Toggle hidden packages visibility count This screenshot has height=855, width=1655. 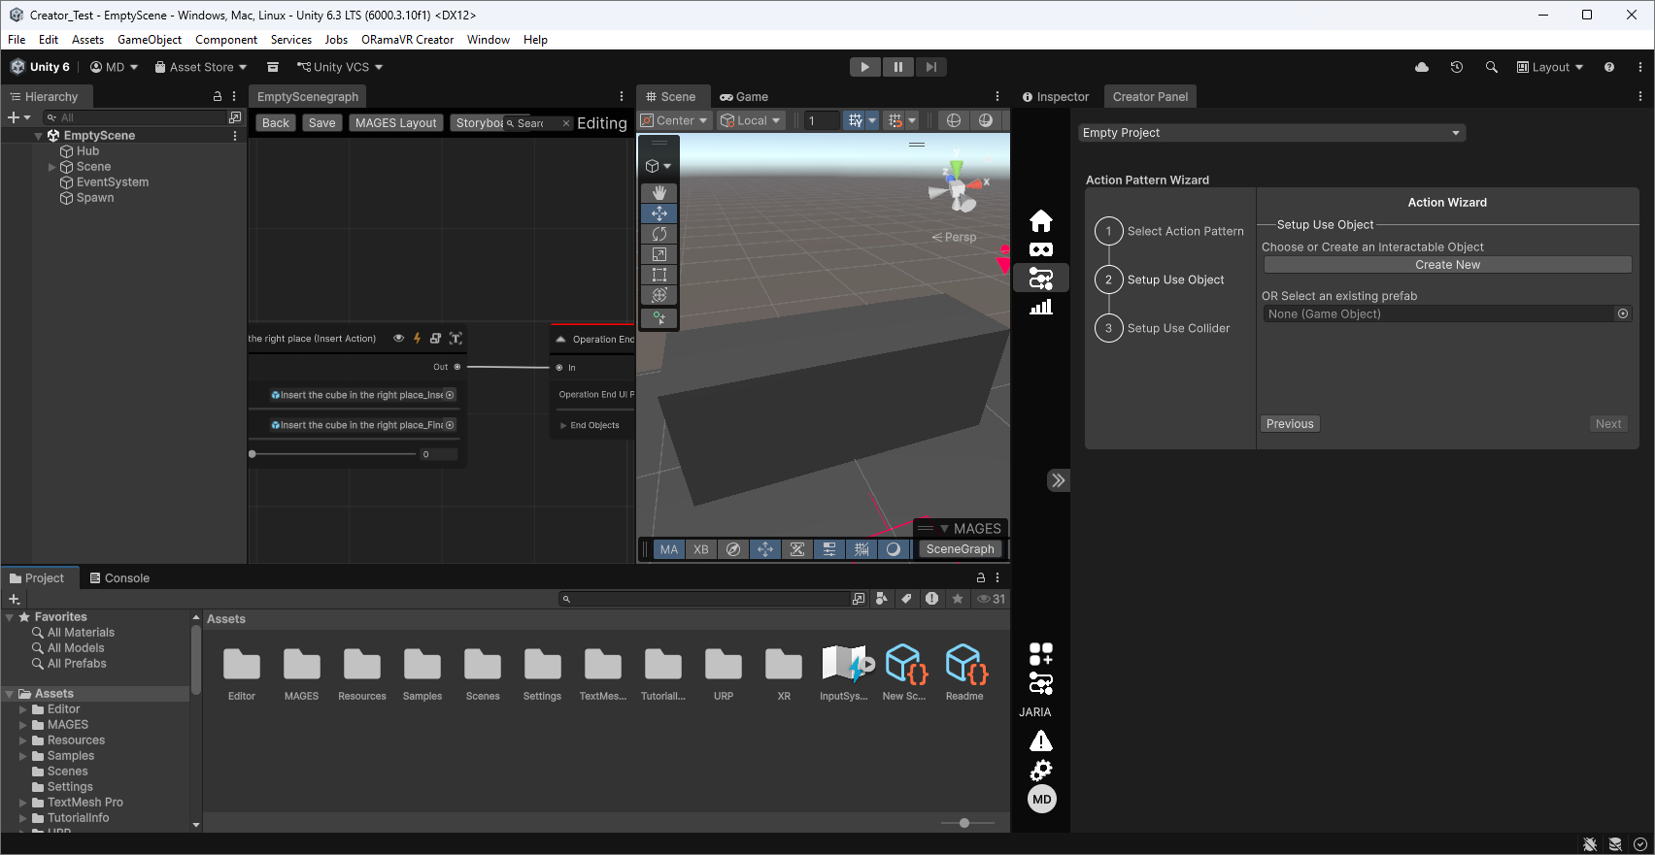tap(991, 599)
